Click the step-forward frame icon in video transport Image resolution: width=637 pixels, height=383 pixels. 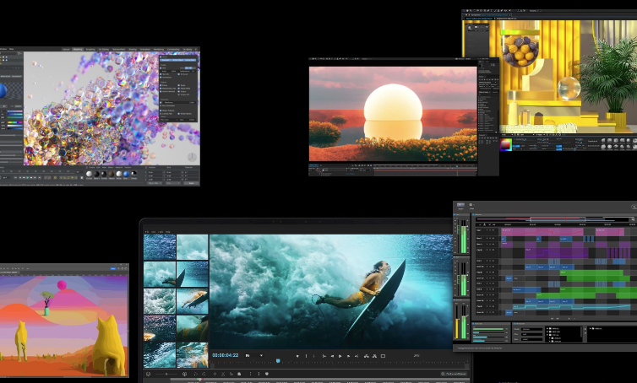(346, 356)
